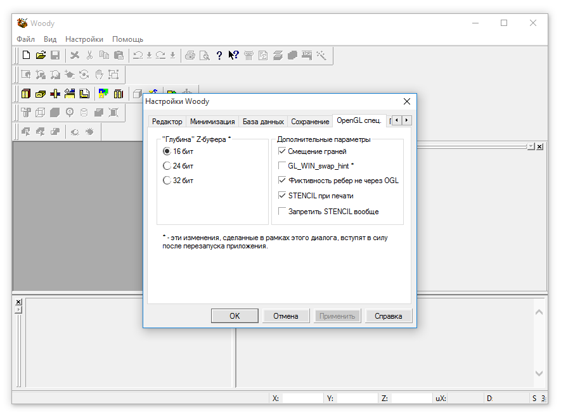Switch to the База данных tab
This screenshot has width=561, height=415.
pyautogui.click(x=263, y=122)
